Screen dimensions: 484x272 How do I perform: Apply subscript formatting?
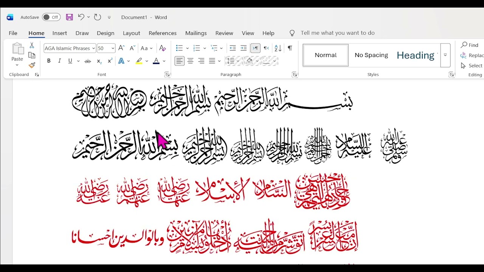99,61
